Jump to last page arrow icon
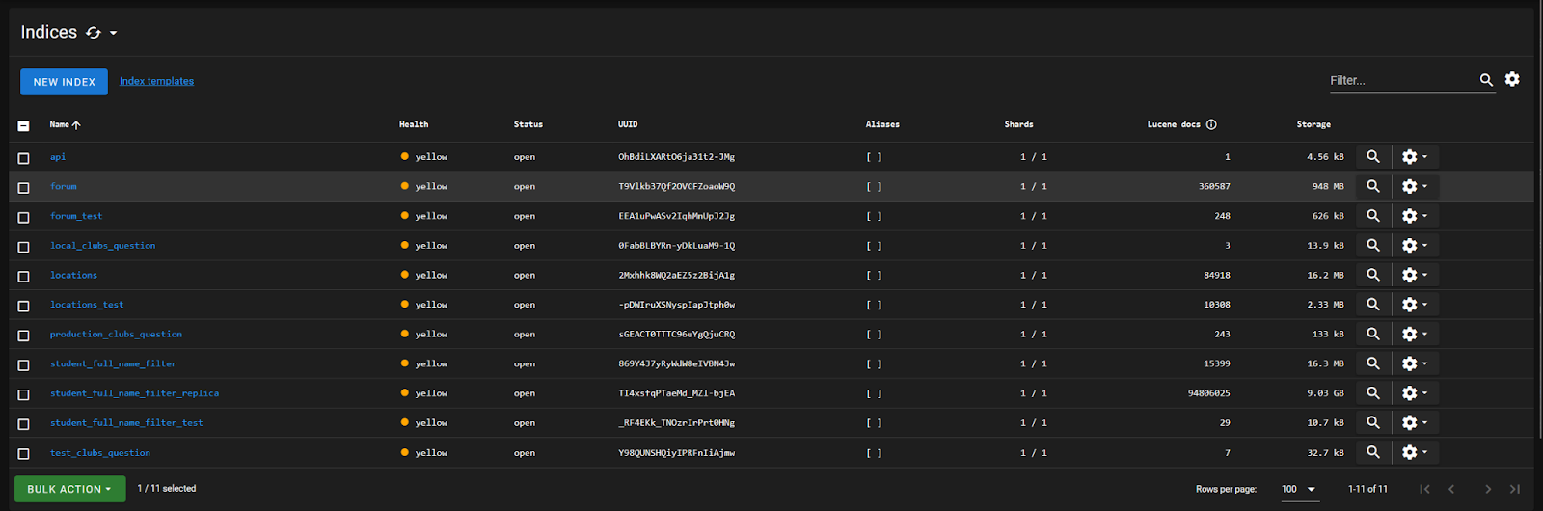Image resolution: width=1543 pixels, height=511 pixels. pyautogui.click(x=1515, y=489)
